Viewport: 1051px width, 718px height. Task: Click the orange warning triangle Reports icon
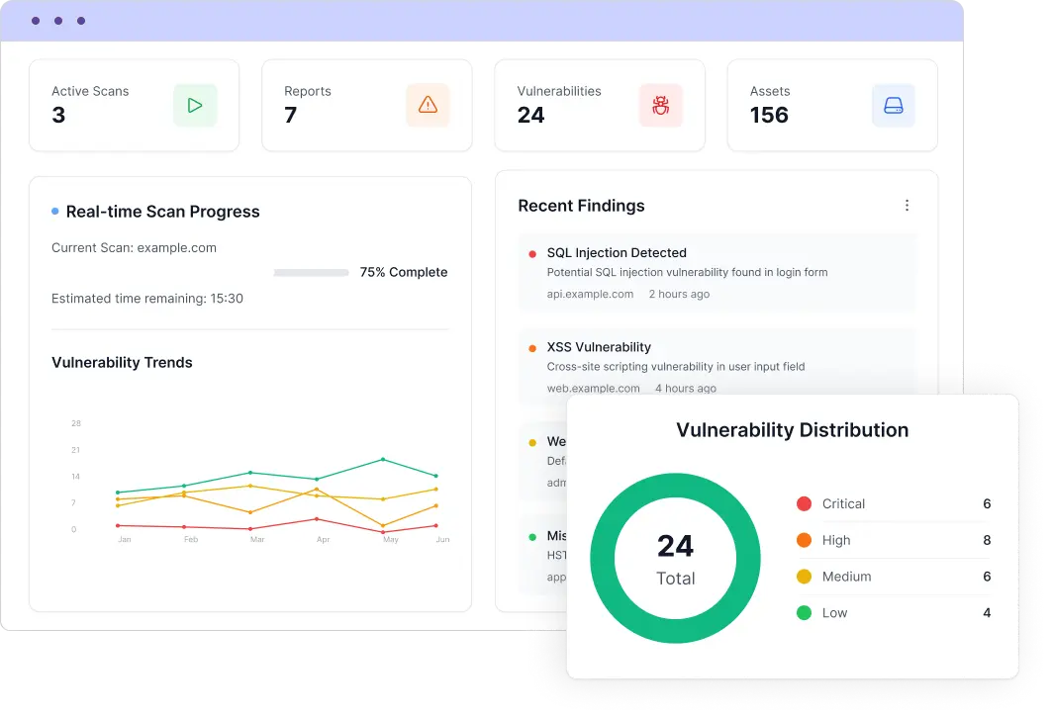click(x=428, y=106)
